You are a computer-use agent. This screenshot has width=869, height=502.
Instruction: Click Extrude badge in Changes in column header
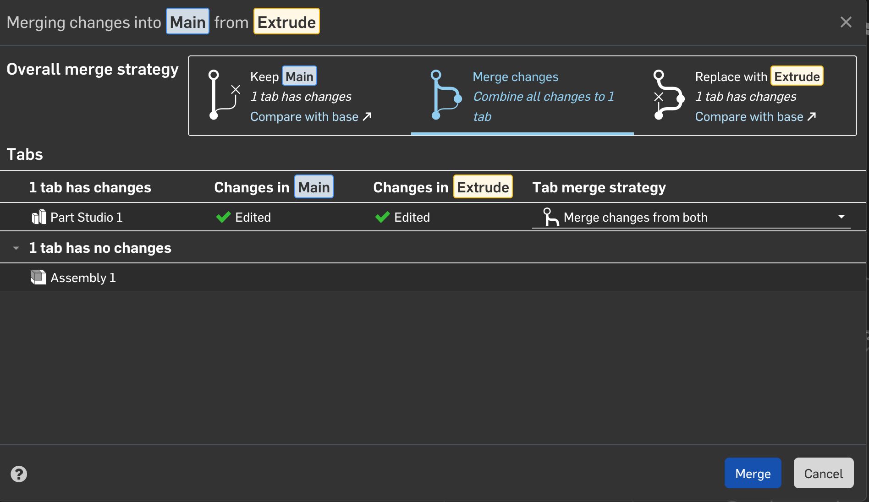tap(483, 187)
